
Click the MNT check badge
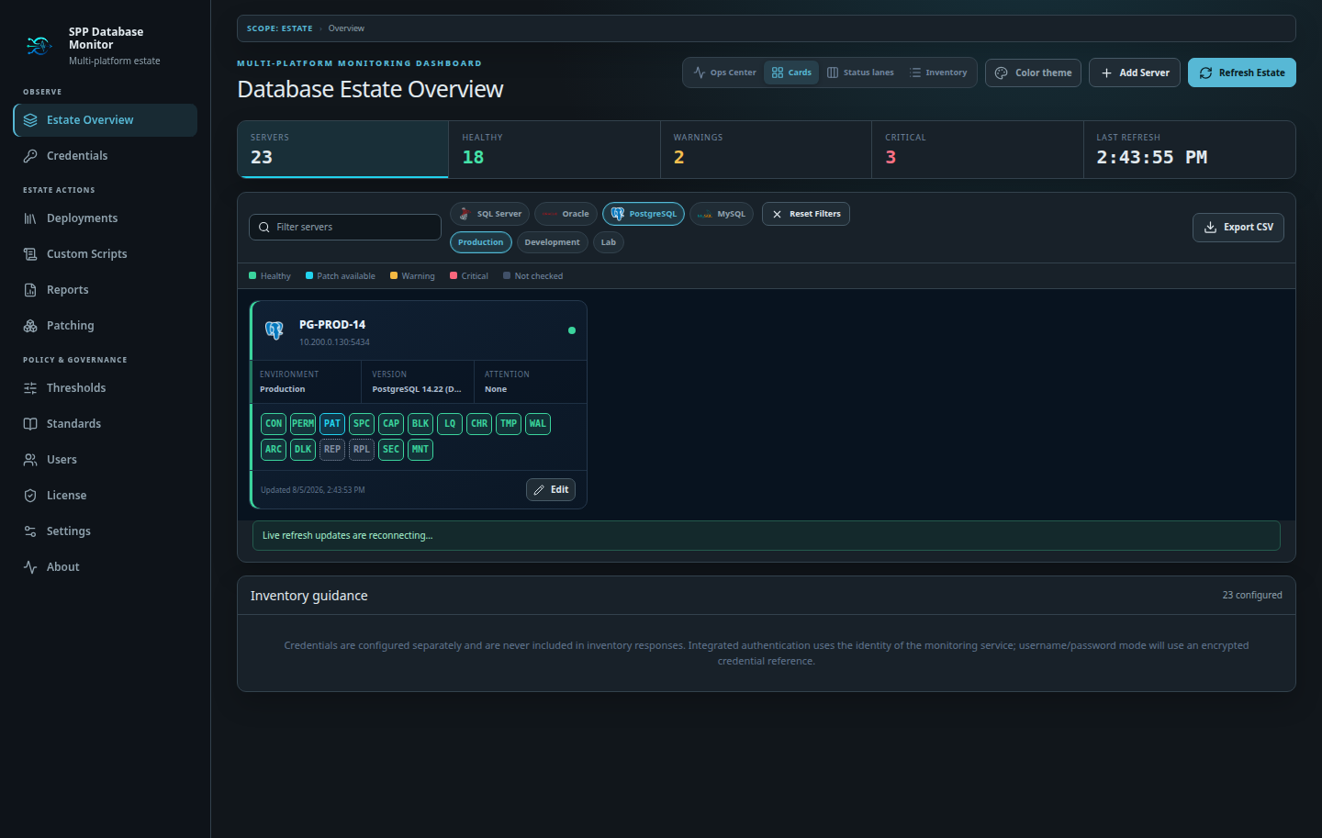tap(420, 450)
